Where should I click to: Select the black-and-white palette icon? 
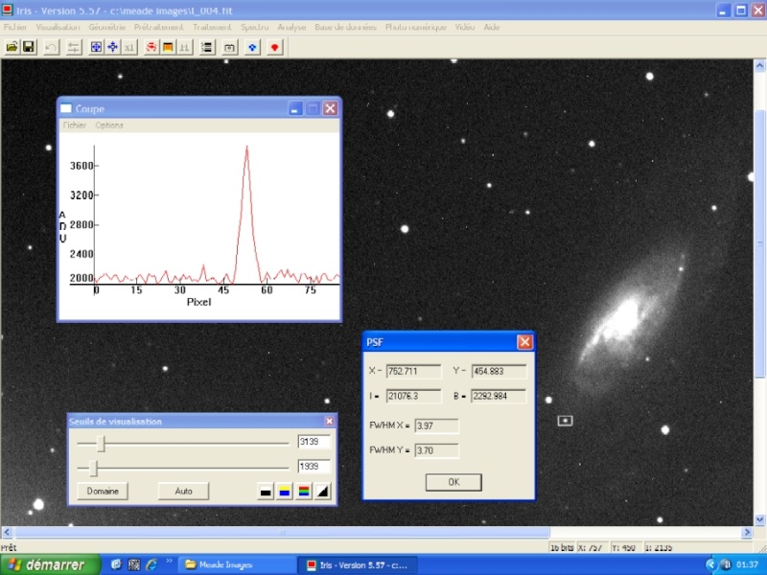click(266, 492)
